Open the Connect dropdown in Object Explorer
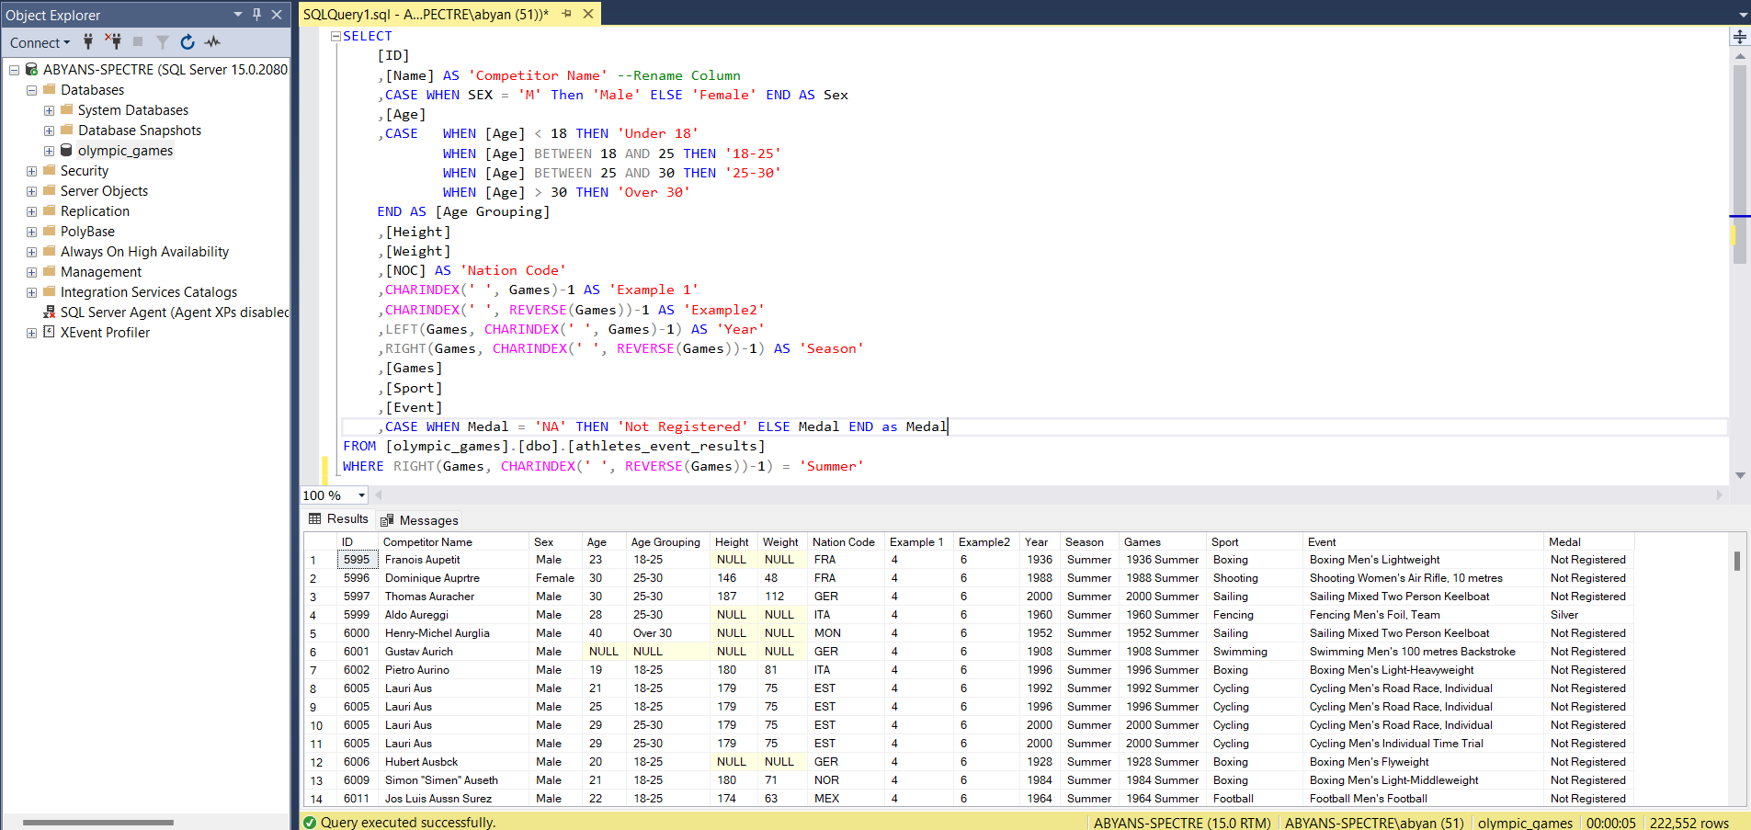 tap(39, 42)
